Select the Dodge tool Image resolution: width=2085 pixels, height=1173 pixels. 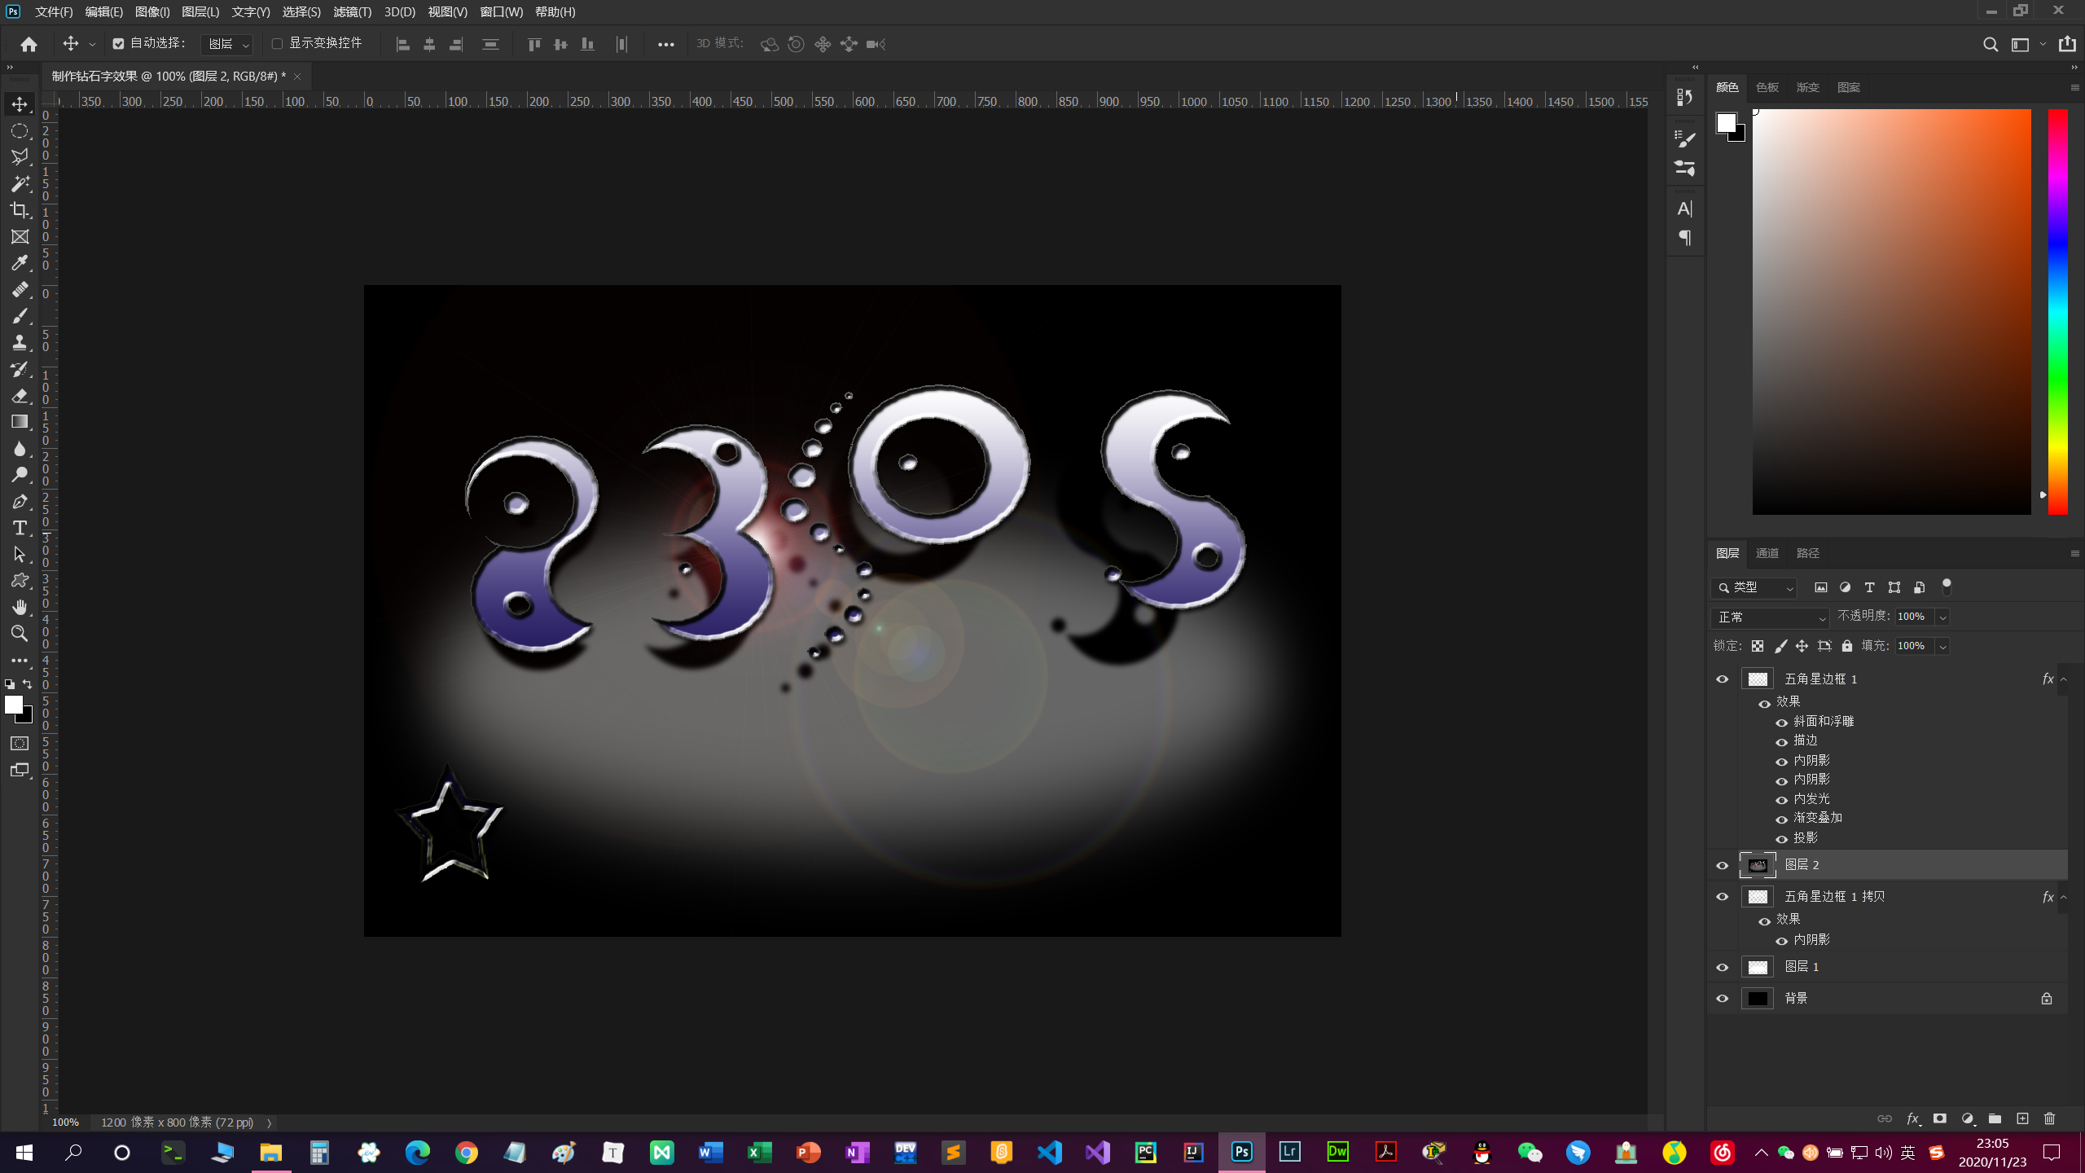click(x=20, y=475)
